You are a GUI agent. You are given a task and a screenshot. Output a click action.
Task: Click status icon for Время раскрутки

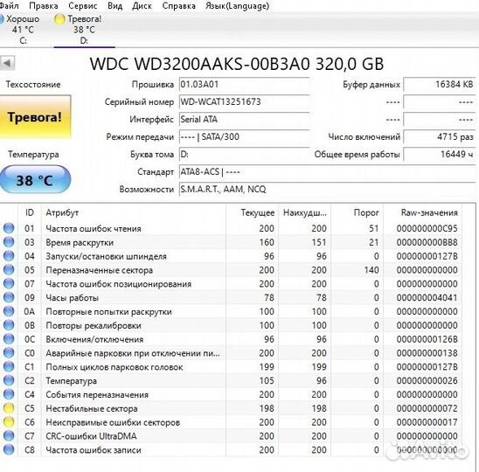(x=9, y=241)
